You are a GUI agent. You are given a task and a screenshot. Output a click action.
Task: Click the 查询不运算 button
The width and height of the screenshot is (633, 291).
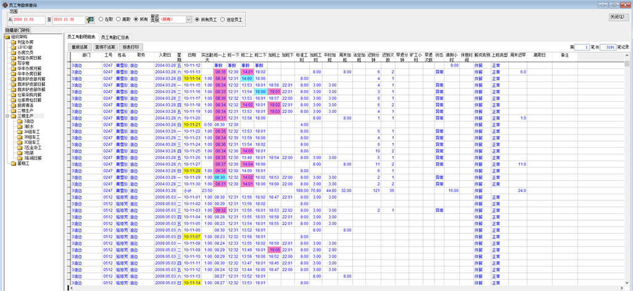(105, 47)
